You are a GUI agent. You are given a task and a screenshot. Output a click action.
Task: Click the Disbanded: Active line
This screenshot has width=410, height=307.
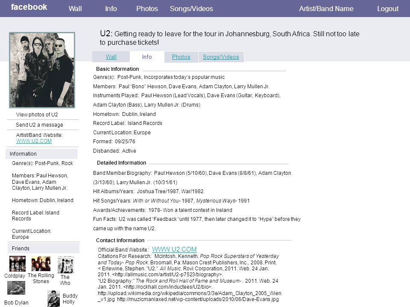click(x=114, y=151)
